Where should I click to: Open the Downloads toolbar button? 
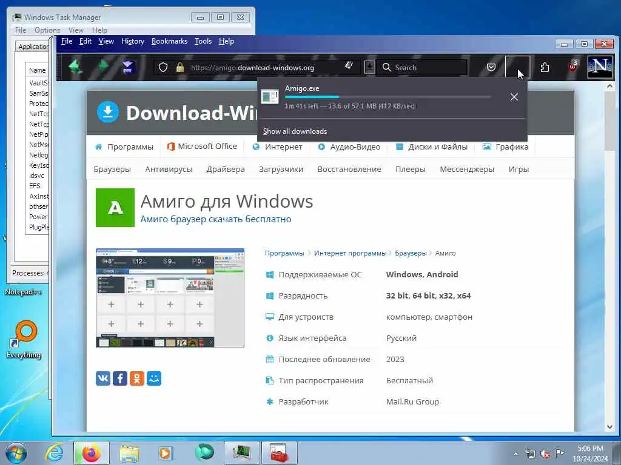(517, 67)
